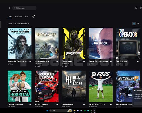Open Spotify from the taskbar
142x113 pixels.
click(x=85, y=111)
